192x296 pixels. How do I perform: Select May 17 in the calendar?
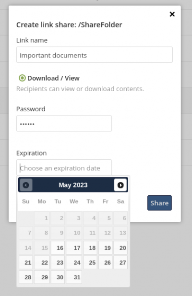click(74, 248)
